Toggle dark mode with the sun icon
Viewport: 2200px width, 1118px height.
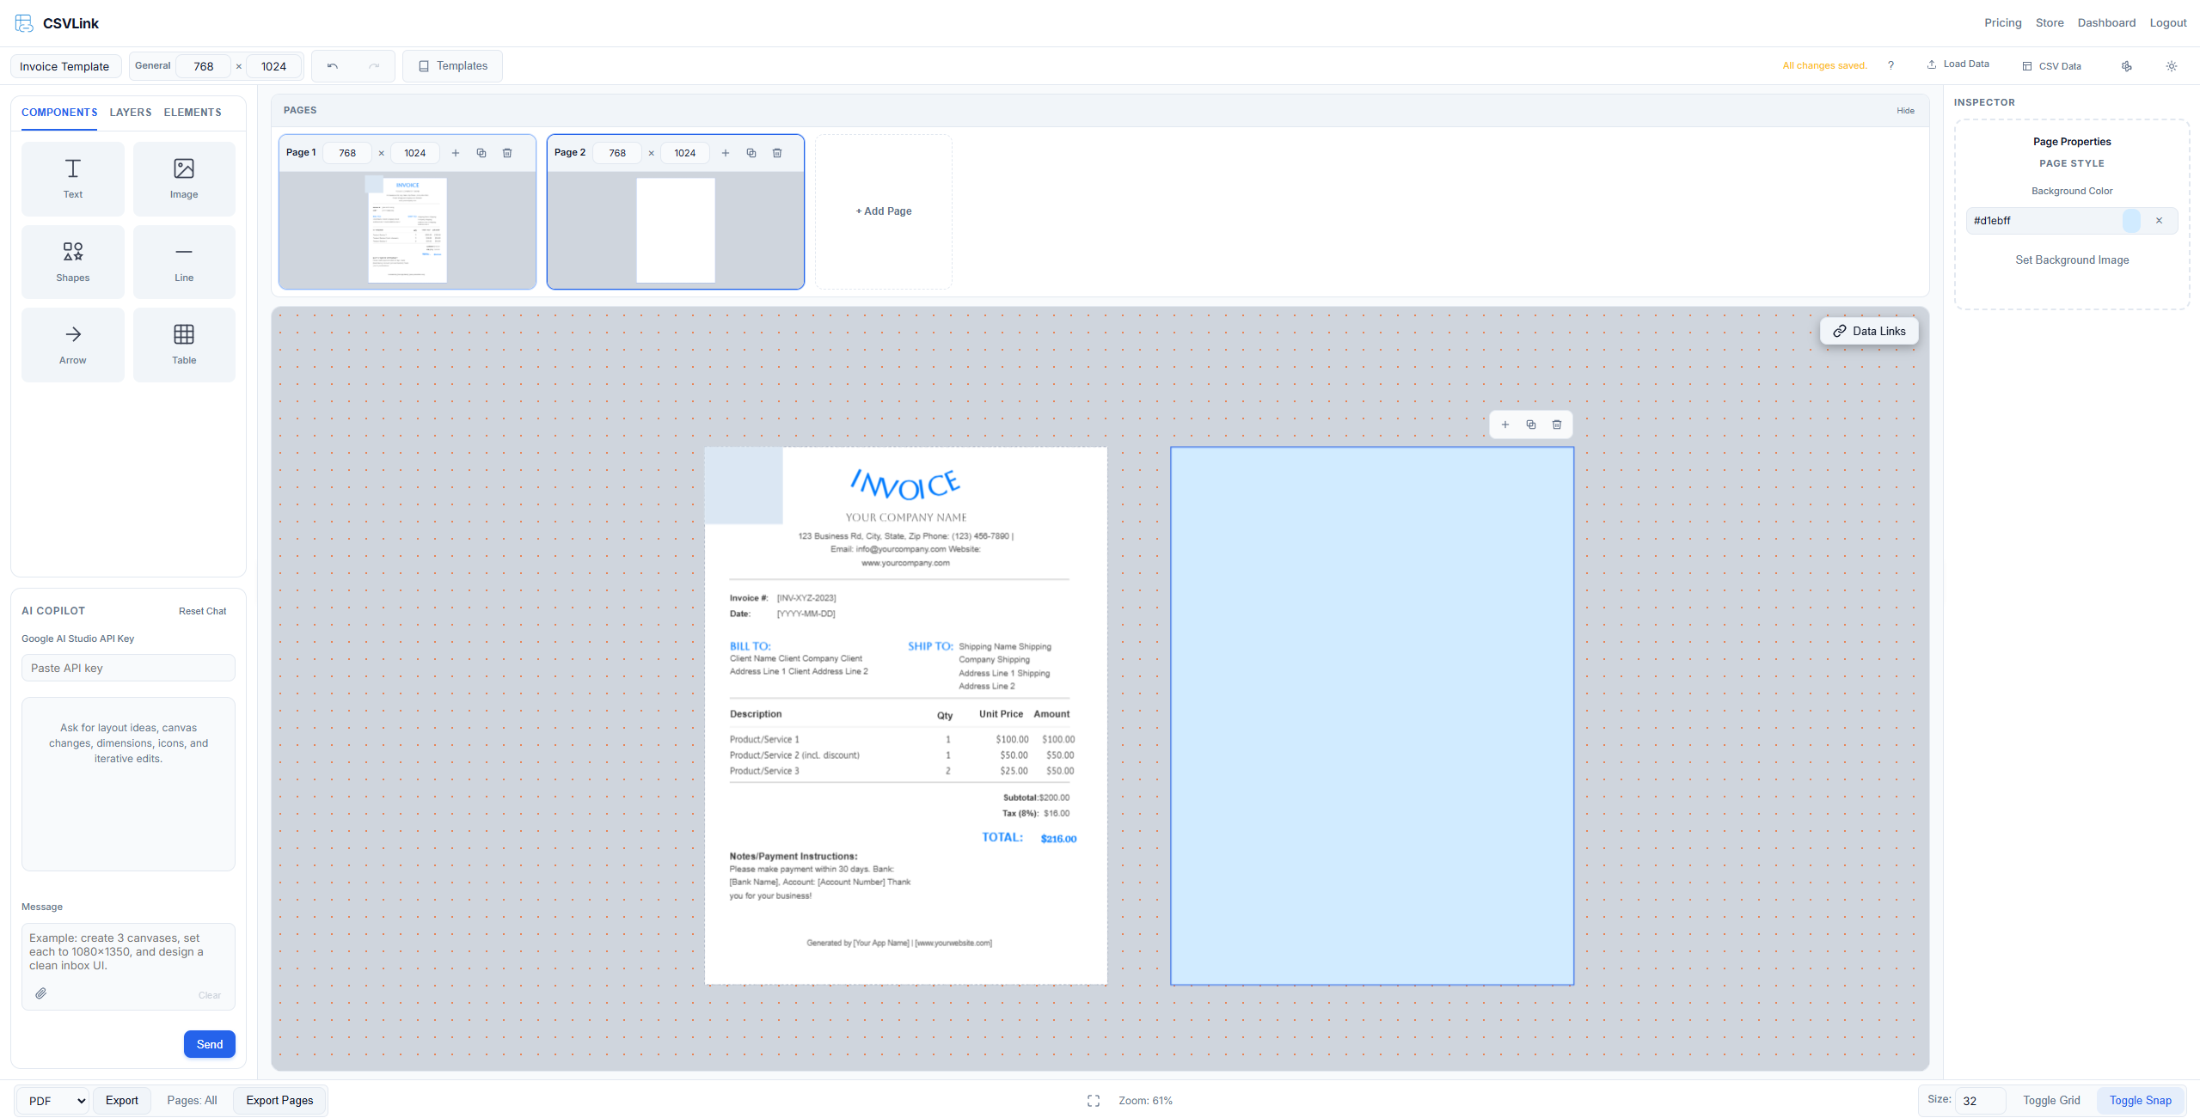[x=2171, y=66]
